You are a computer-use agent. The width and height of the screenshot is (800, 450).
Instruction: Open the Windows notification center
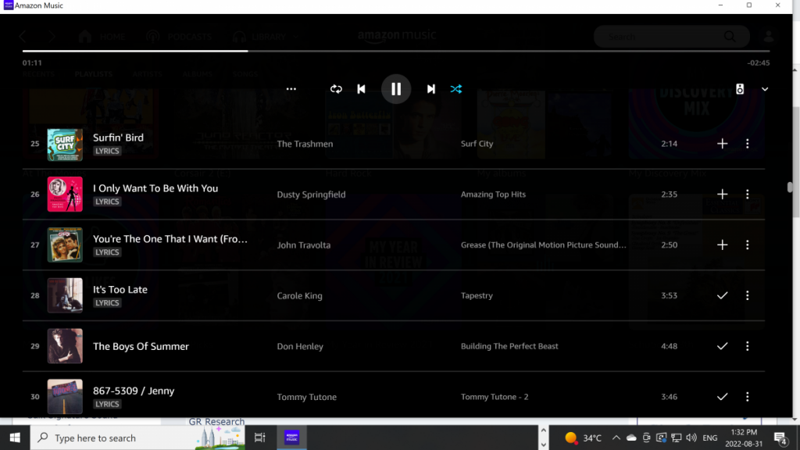(780, 437)
